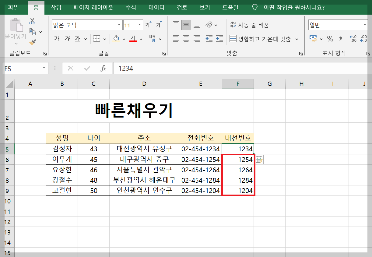Screen dimensions: 372x257
Task: Open the 일반 number format dropdown
Action: point(364,25)
